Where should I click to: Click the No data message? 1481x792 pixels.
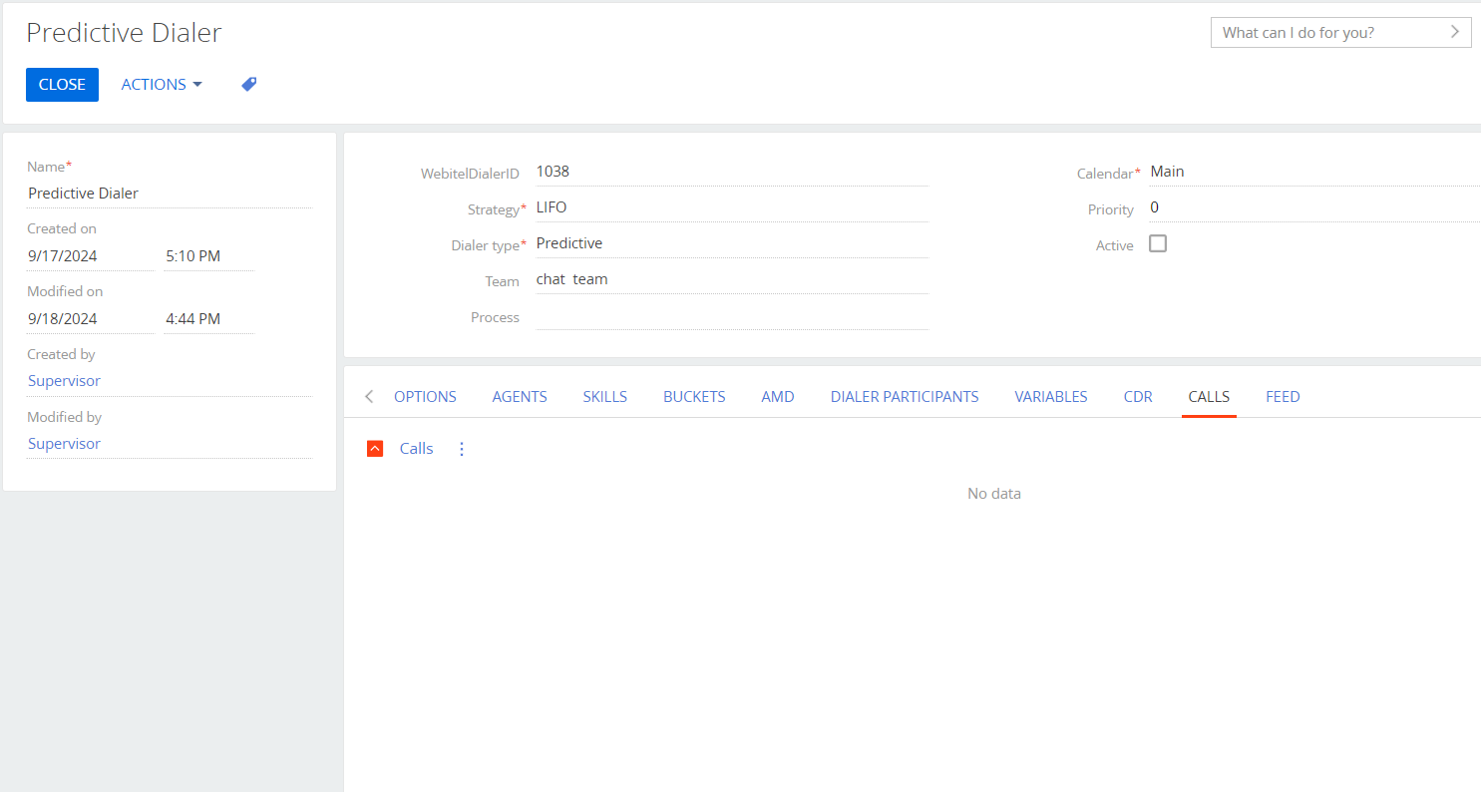(x=994, y=494)
